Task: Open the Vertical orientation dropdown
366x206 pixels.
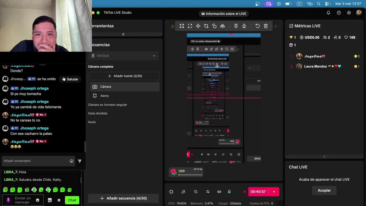Action: tap(124, 56)
